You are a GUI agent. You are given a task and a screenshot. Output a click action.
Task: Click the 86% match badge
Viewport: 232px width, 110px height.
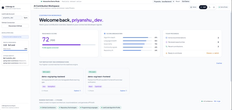(46, 72)
